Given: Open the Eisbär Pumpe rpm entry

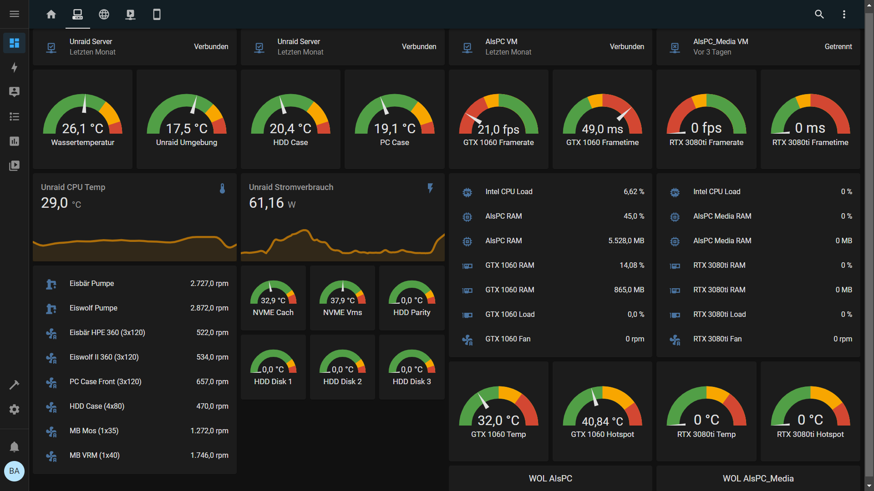Looking at the screenshot, I should 135,284.
